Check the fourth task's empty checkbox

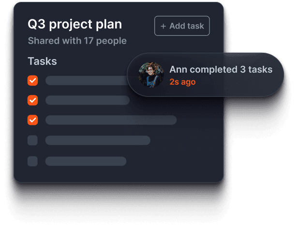(x=32, y=140)
